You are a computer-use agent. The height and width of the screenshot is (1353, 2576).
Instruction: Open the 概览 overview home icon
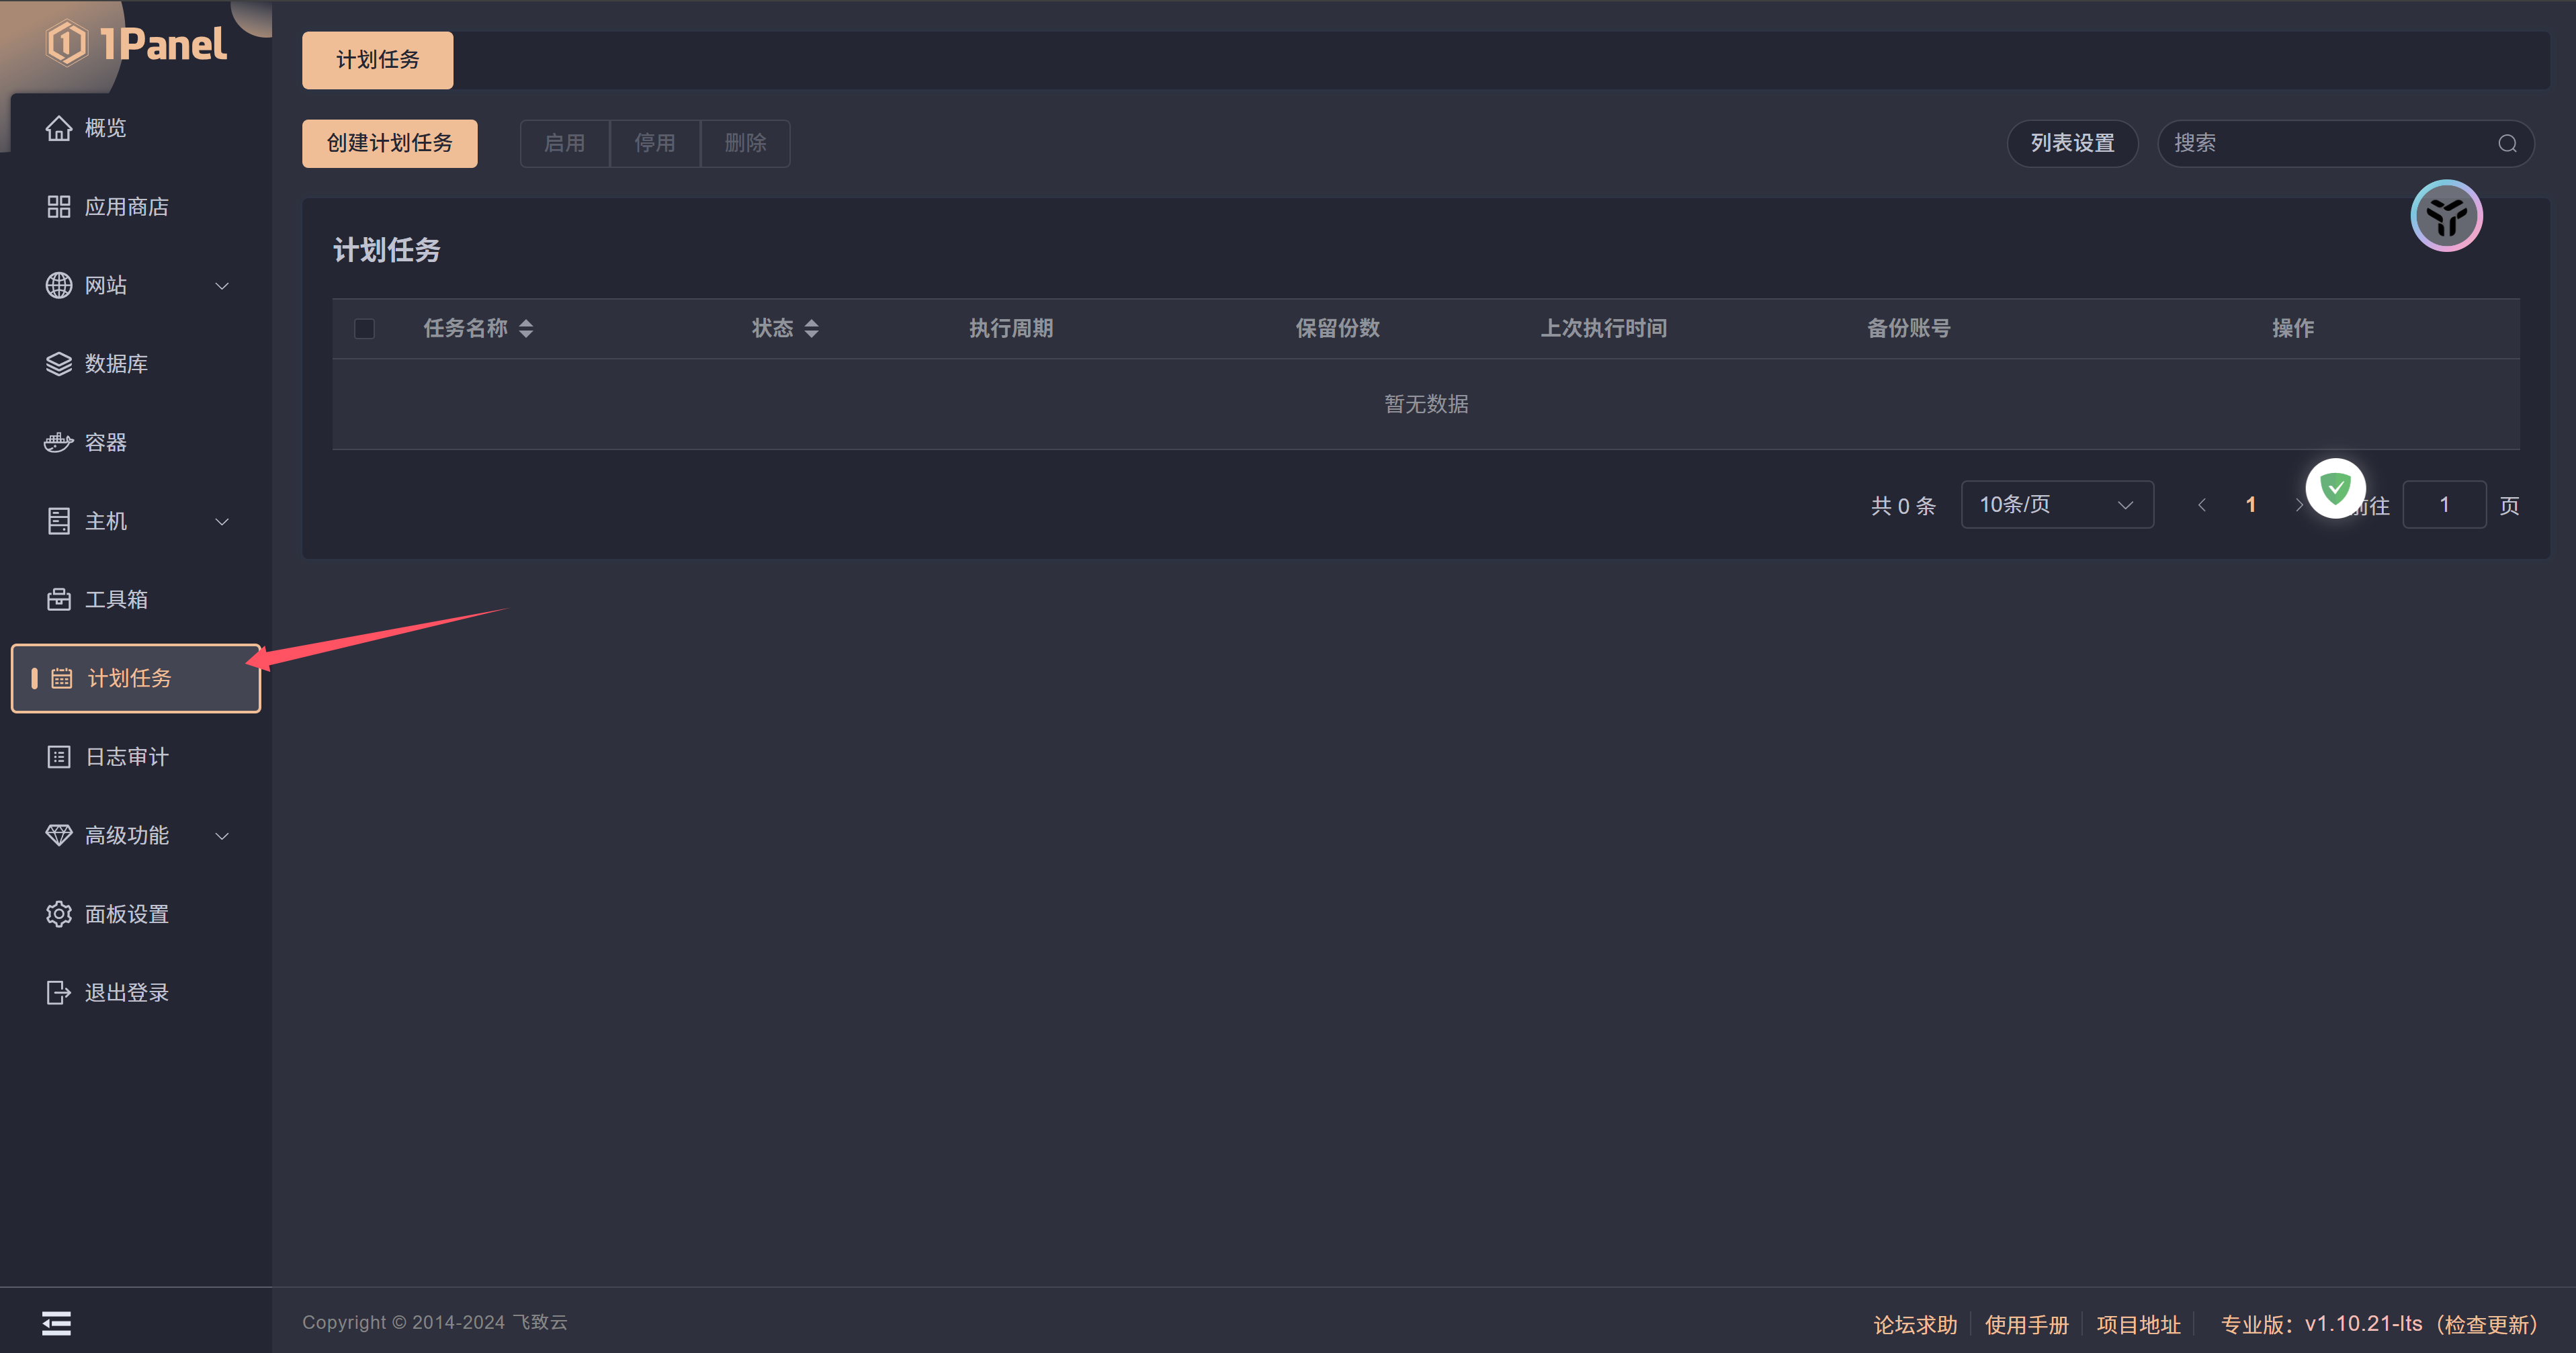pyautogui.click(x=59, y=128)
